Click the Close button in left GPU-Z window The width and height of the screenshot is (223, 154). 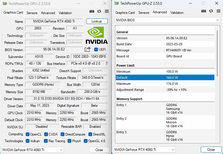click(x=99, y=150)
